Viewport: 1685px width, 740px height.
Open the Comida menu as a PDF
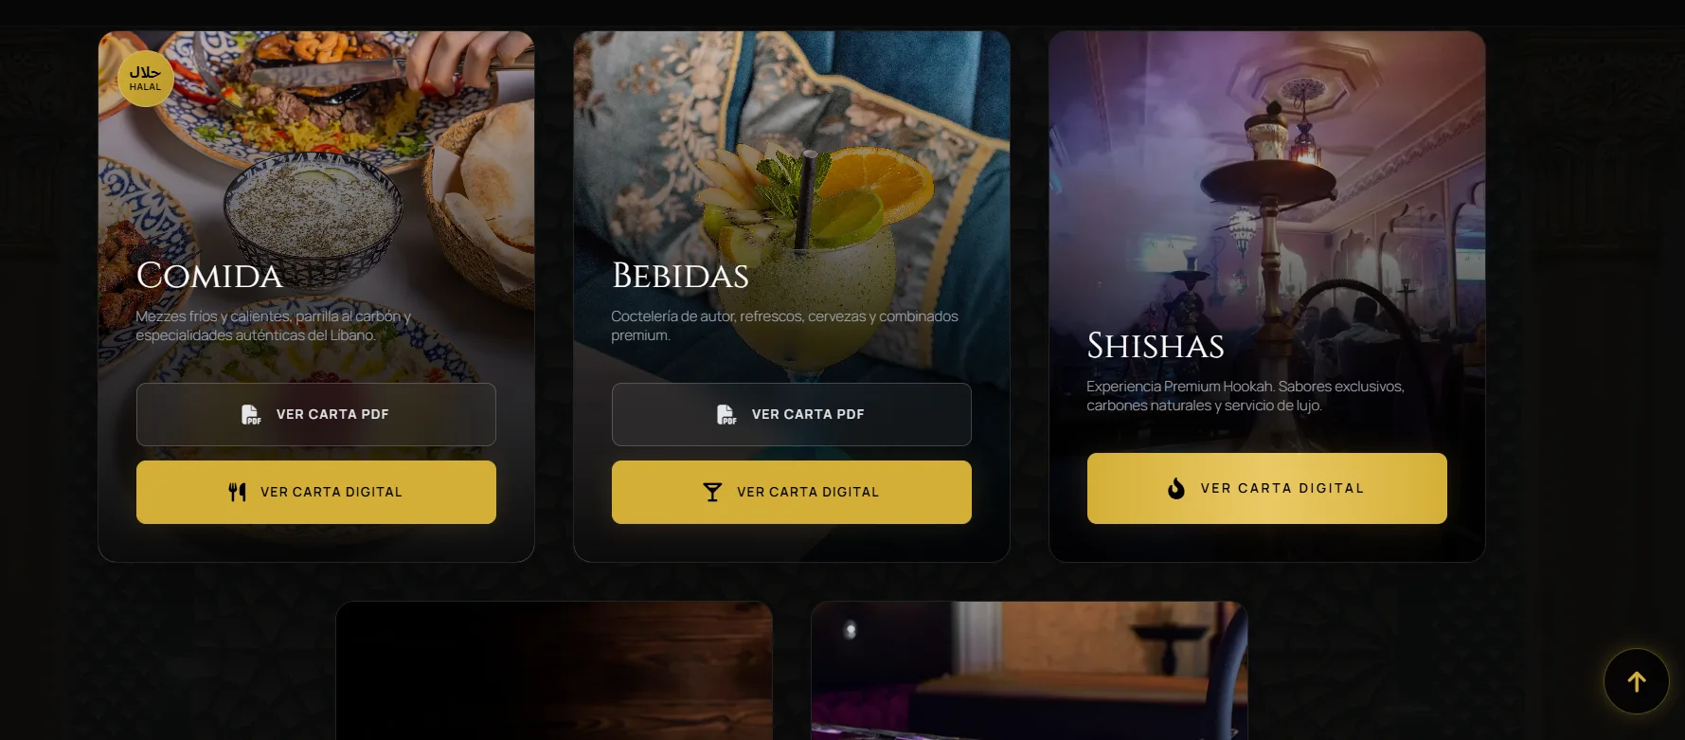pyautogui.click(x=316, y=414)
